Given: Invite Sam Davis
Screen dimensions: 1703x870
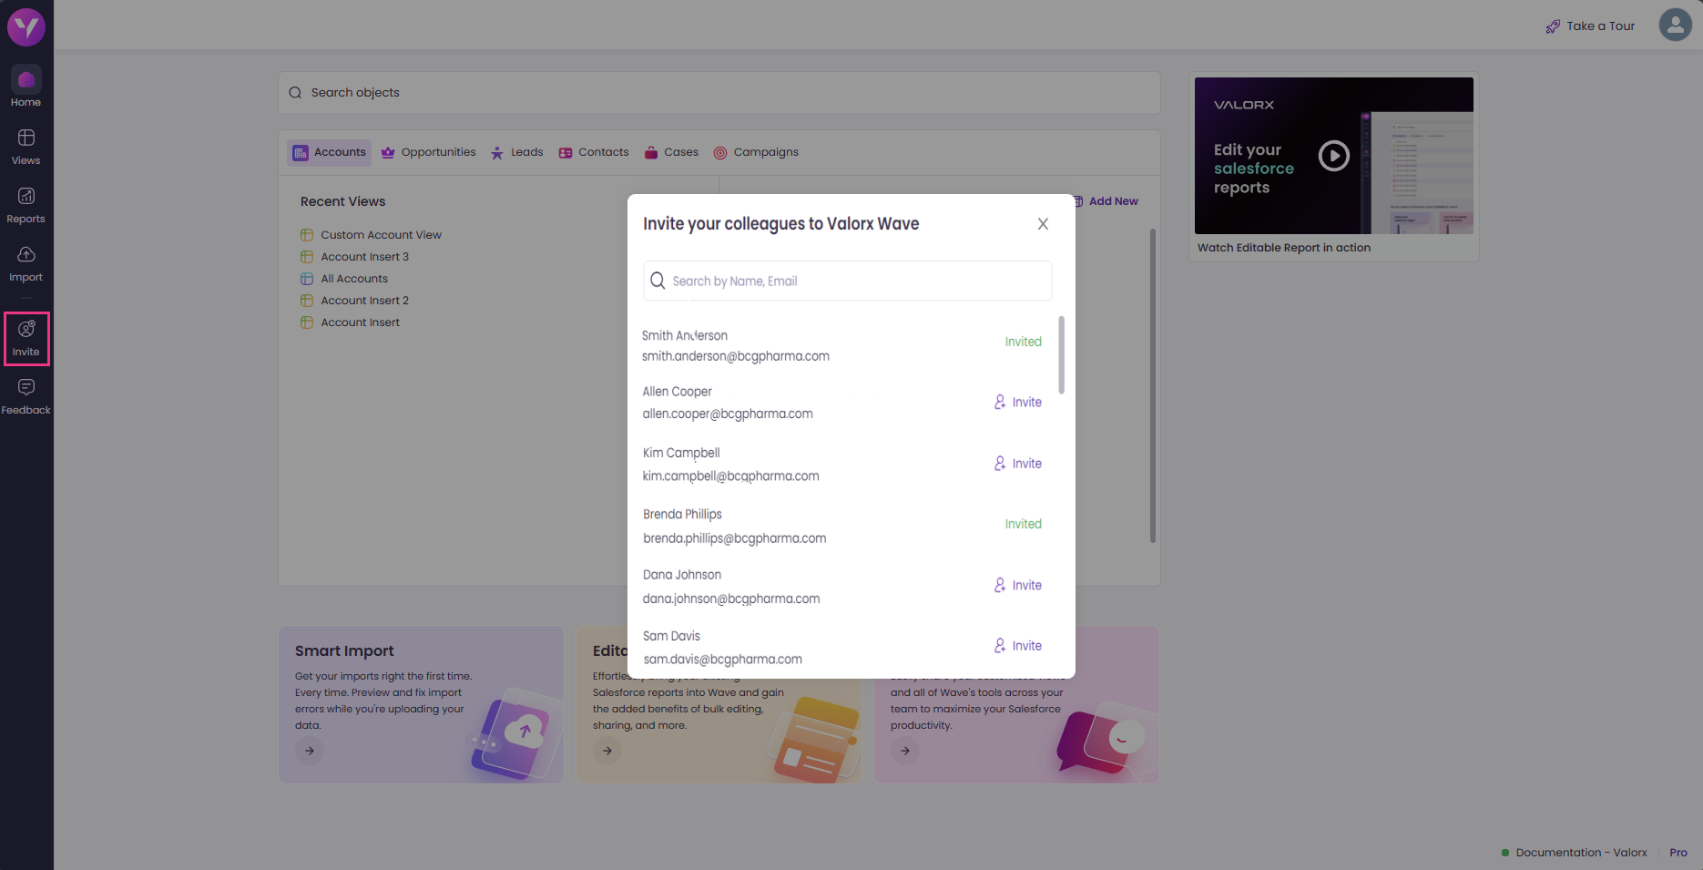Looking at the screenshot, I should click(1017, 646).
